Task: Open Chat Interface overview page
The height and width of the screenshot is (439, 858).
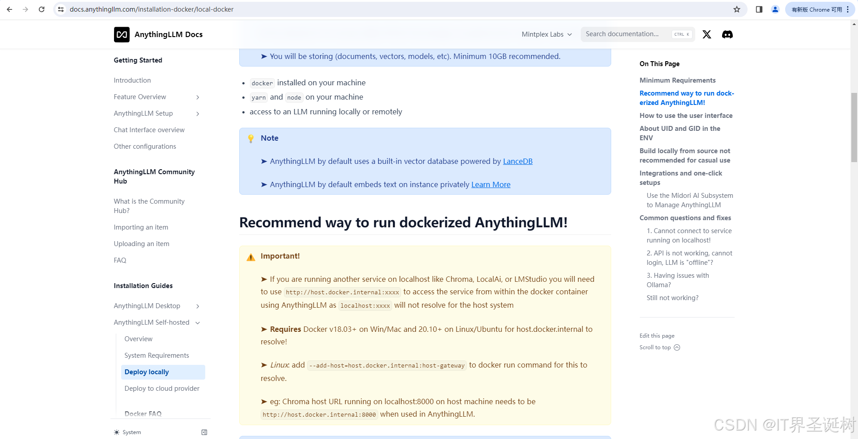Action: [x=149, y=130]
